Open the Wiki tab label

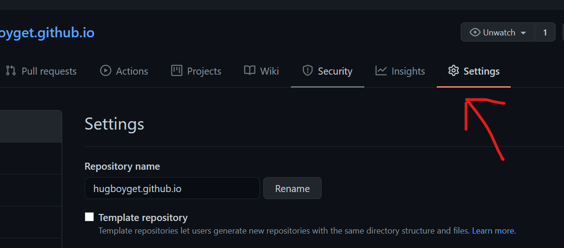[269, 71]
